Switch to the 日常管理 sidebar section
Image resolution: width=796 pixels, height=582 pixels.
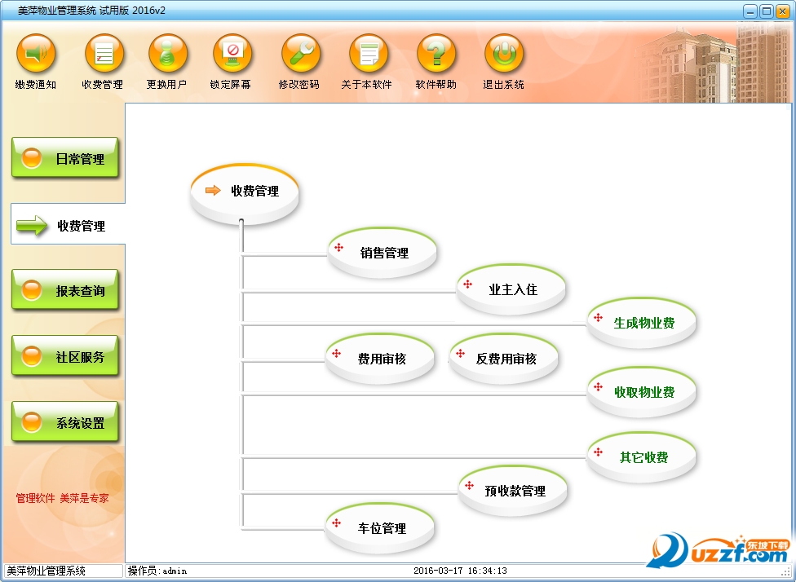point(65,158)
